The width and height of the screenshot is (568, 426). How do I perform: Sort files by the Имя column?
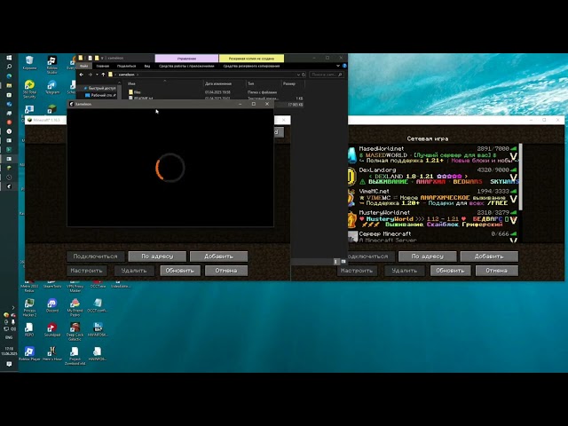(165, 83)
